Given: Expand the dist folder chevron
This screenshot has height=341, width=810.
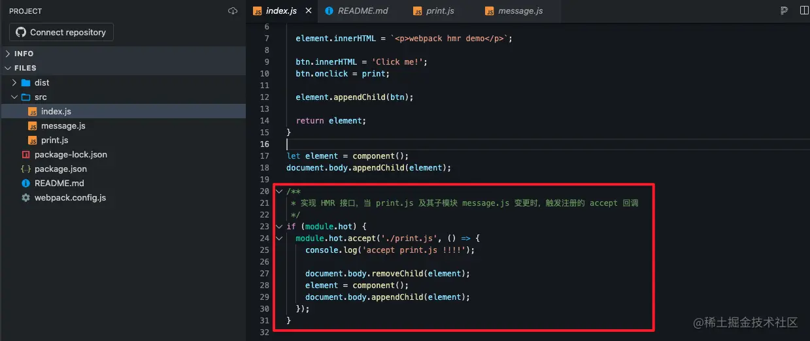Looking at the screenshot, I should point(14,82).
